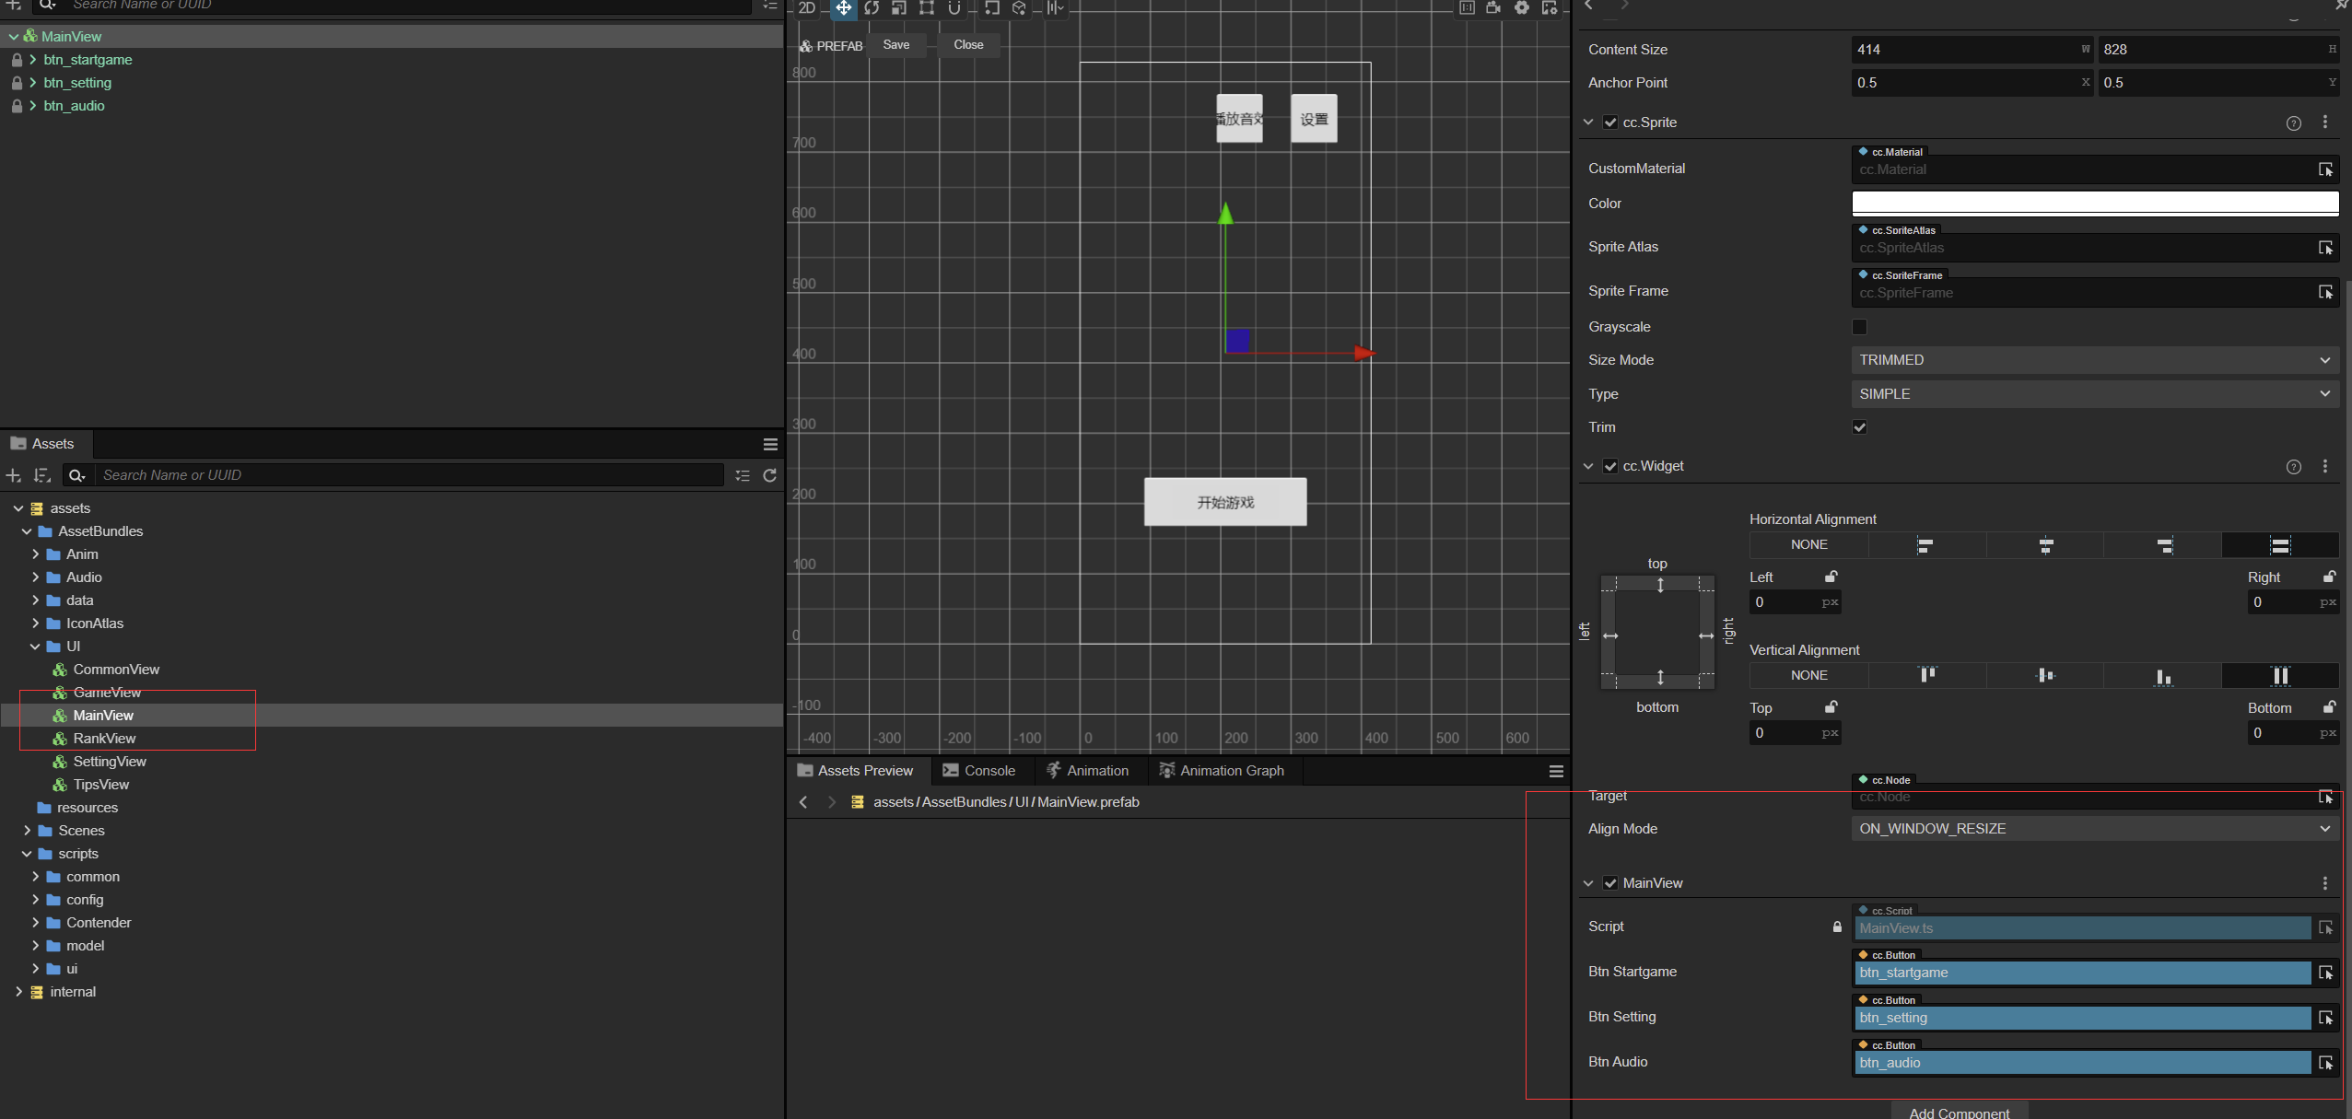Open the Align Mode dropdown
Screen dimensions: 2352x1119
[x=2094, y=829]
